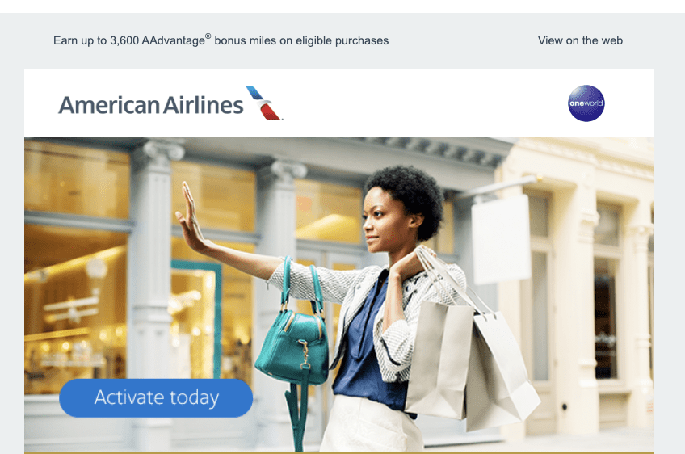The image size is (685, 454).
Task: Click the woman's white skirt in the photo
Action: pyautogui.click(x=372, y=424)
